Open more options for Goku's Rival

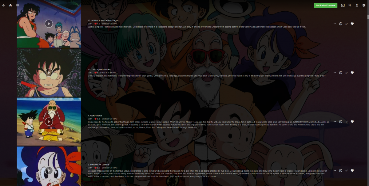pyautogui.click(x=335, y=122)
